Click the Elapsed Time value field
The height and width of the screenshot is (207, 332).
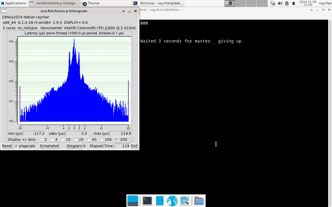tap(123, 146)
